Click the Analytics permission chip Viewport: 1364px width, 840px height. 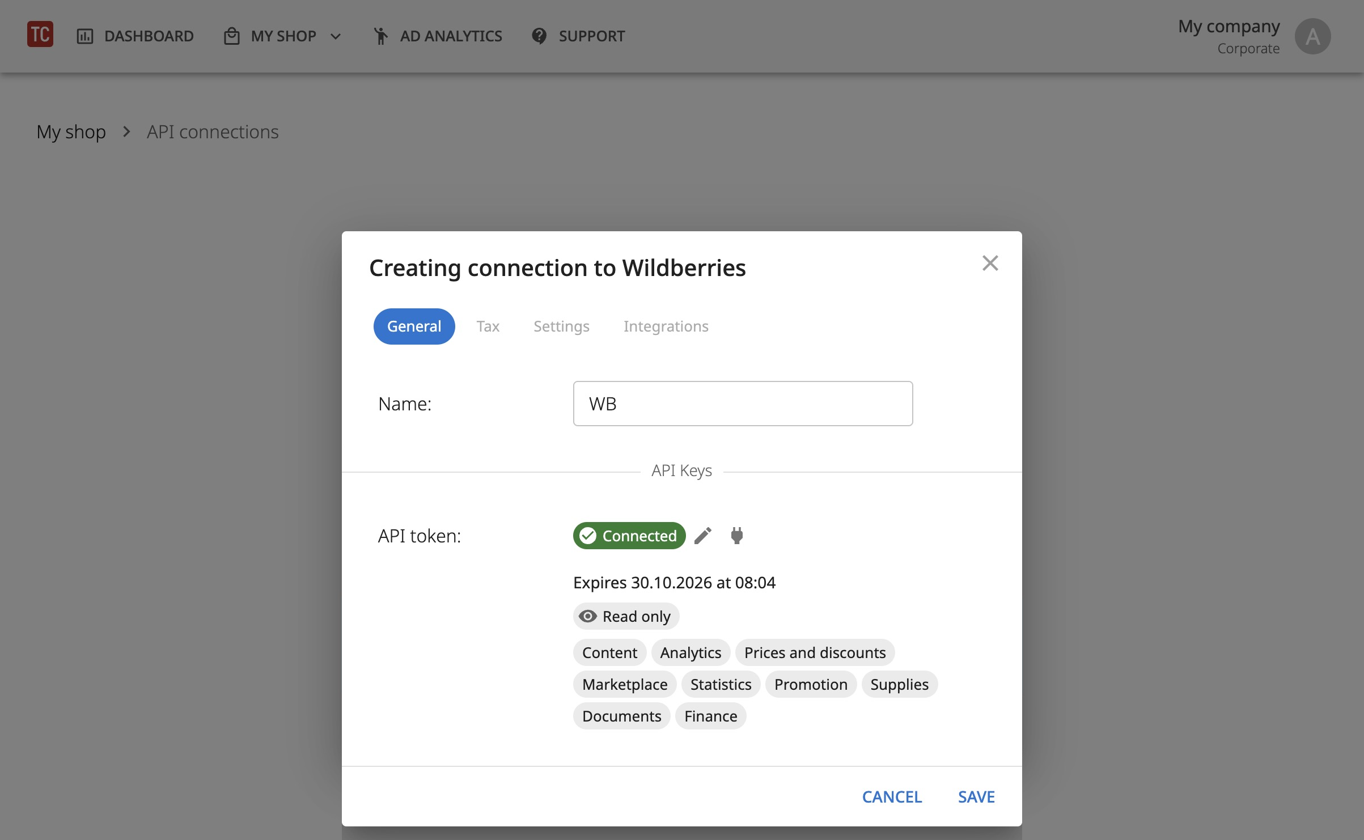(691, 652)
